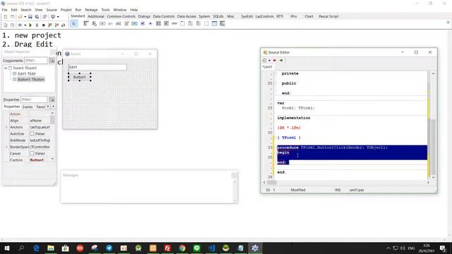The width and height of the screenshot is (452, 254).
Task: Switch to the Data Access palette tab
Action: click(x=186, y=16)
